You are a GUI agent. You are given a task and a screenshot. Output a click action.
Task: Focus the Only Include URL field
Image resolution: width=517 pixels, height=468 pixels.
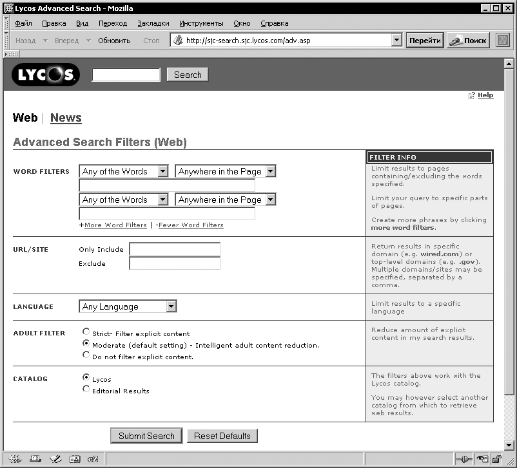point(175,249)
